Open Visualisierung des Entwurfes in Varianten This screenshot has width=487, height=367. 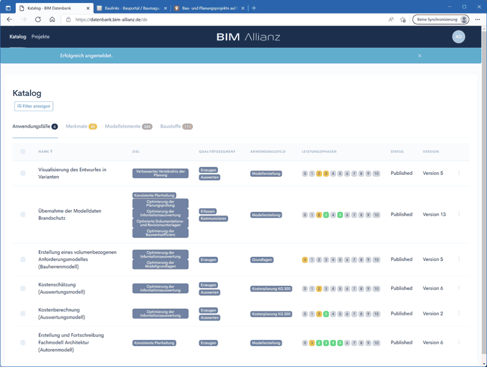[72, 173]
